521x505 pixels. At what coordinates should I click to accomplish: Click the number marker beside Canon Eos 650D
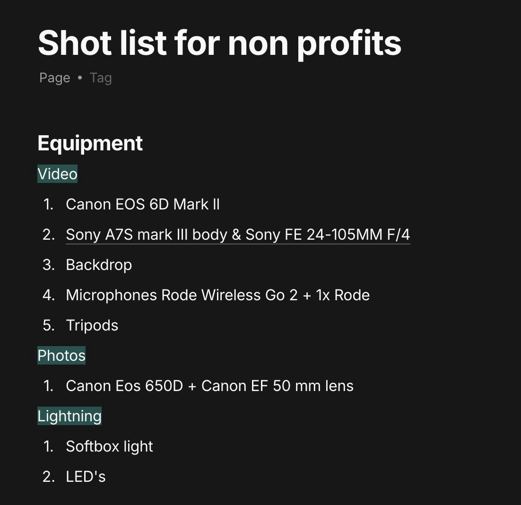pyautogui.click(x=49, y=386)
